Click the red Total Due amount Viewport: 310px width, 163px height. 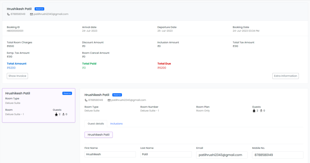162,68
